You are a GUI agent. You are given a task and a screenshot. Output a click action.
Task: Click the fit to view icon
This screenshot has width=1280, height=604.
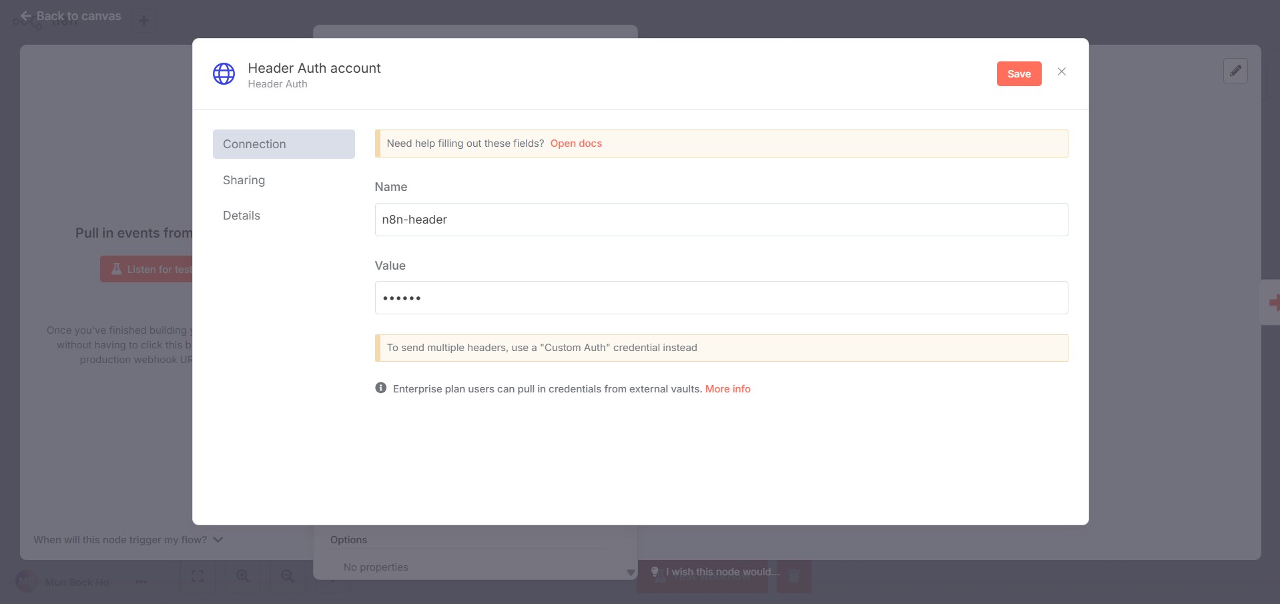(x=198, y=575)
